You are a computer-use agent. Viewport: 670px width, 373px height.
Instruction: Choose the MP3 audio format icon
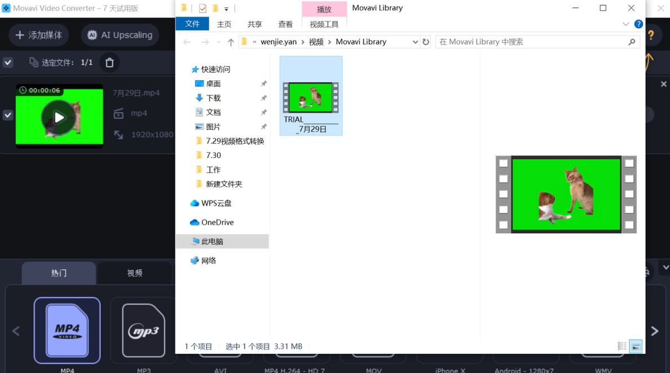pyautogui.click(x=143, y=330)
